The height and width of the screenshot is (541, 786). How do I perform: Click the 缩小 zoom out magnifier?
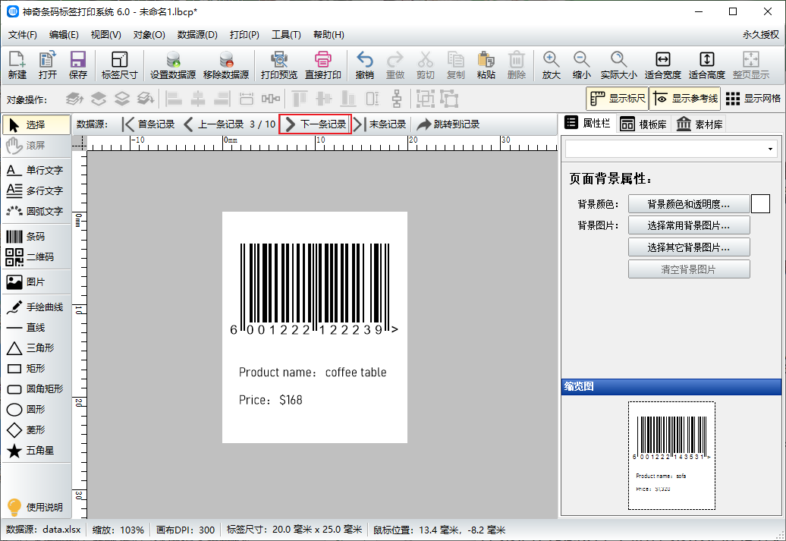coord(581,65)
